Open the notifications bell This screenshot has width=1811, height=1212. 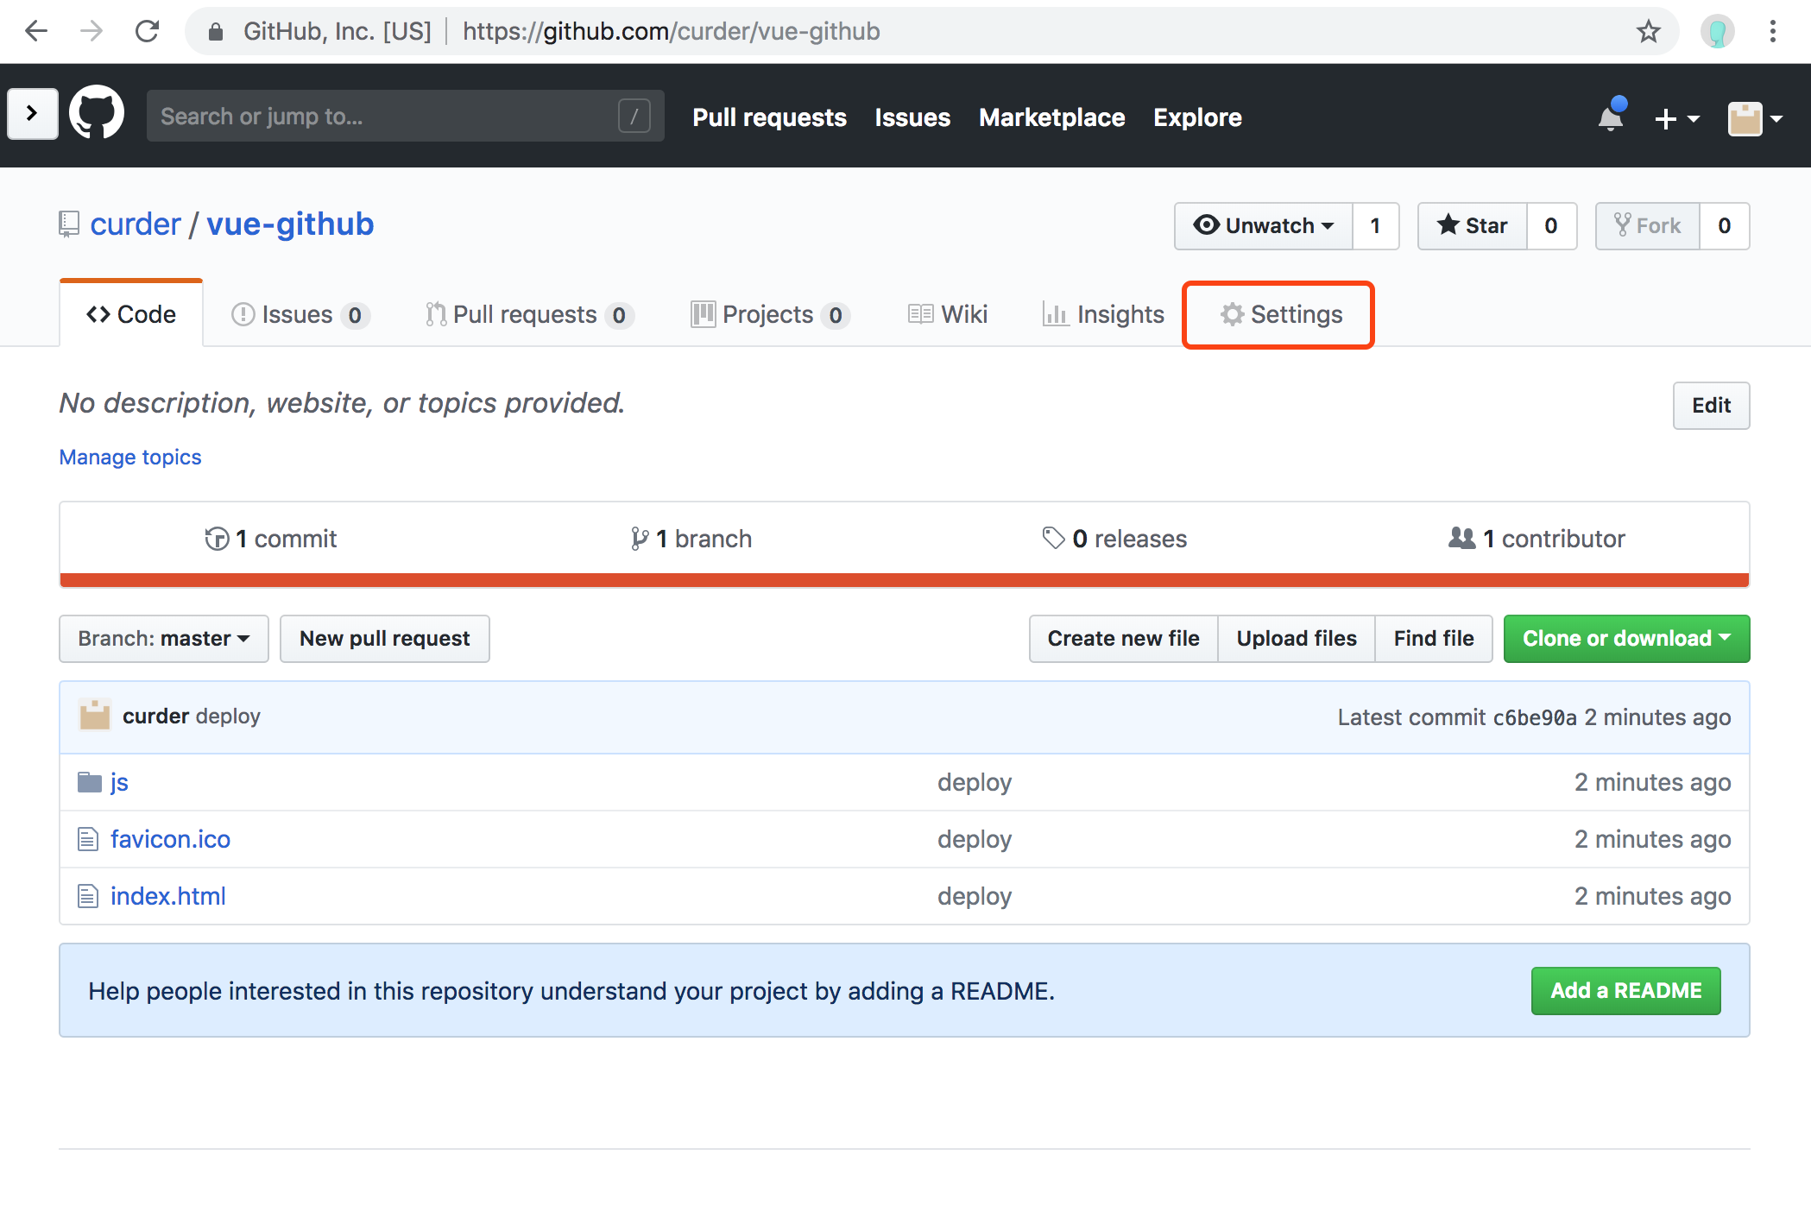click(x=1610, y=117)
